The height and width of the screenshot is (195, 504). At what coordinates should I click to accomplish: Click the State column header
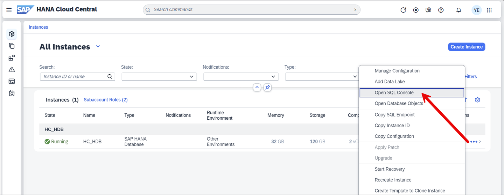pos(50,115)
